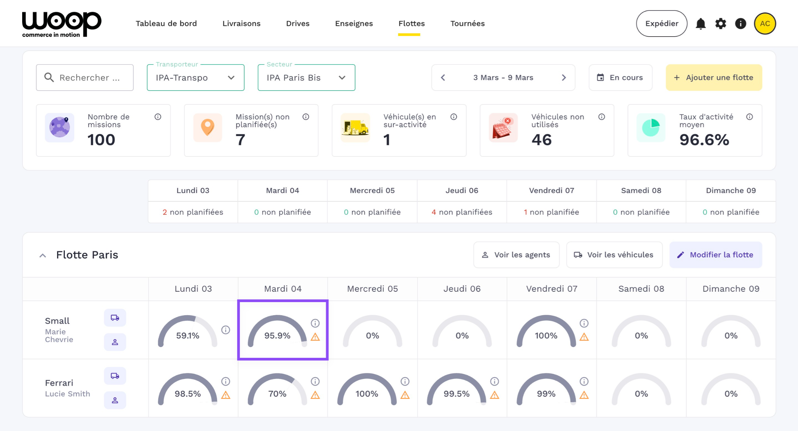The height and width of the screenshot is (431, 798).
Task: Go to next week arrow
Action: 564,78
